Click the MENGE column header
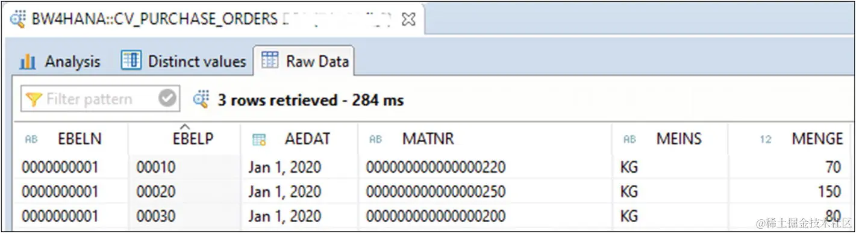 point(790,139)
